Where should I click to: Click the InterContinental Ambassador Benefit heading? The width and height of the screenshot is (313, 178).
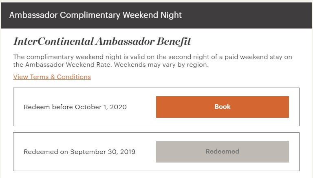pyautogui.click(x=102, y=42)
